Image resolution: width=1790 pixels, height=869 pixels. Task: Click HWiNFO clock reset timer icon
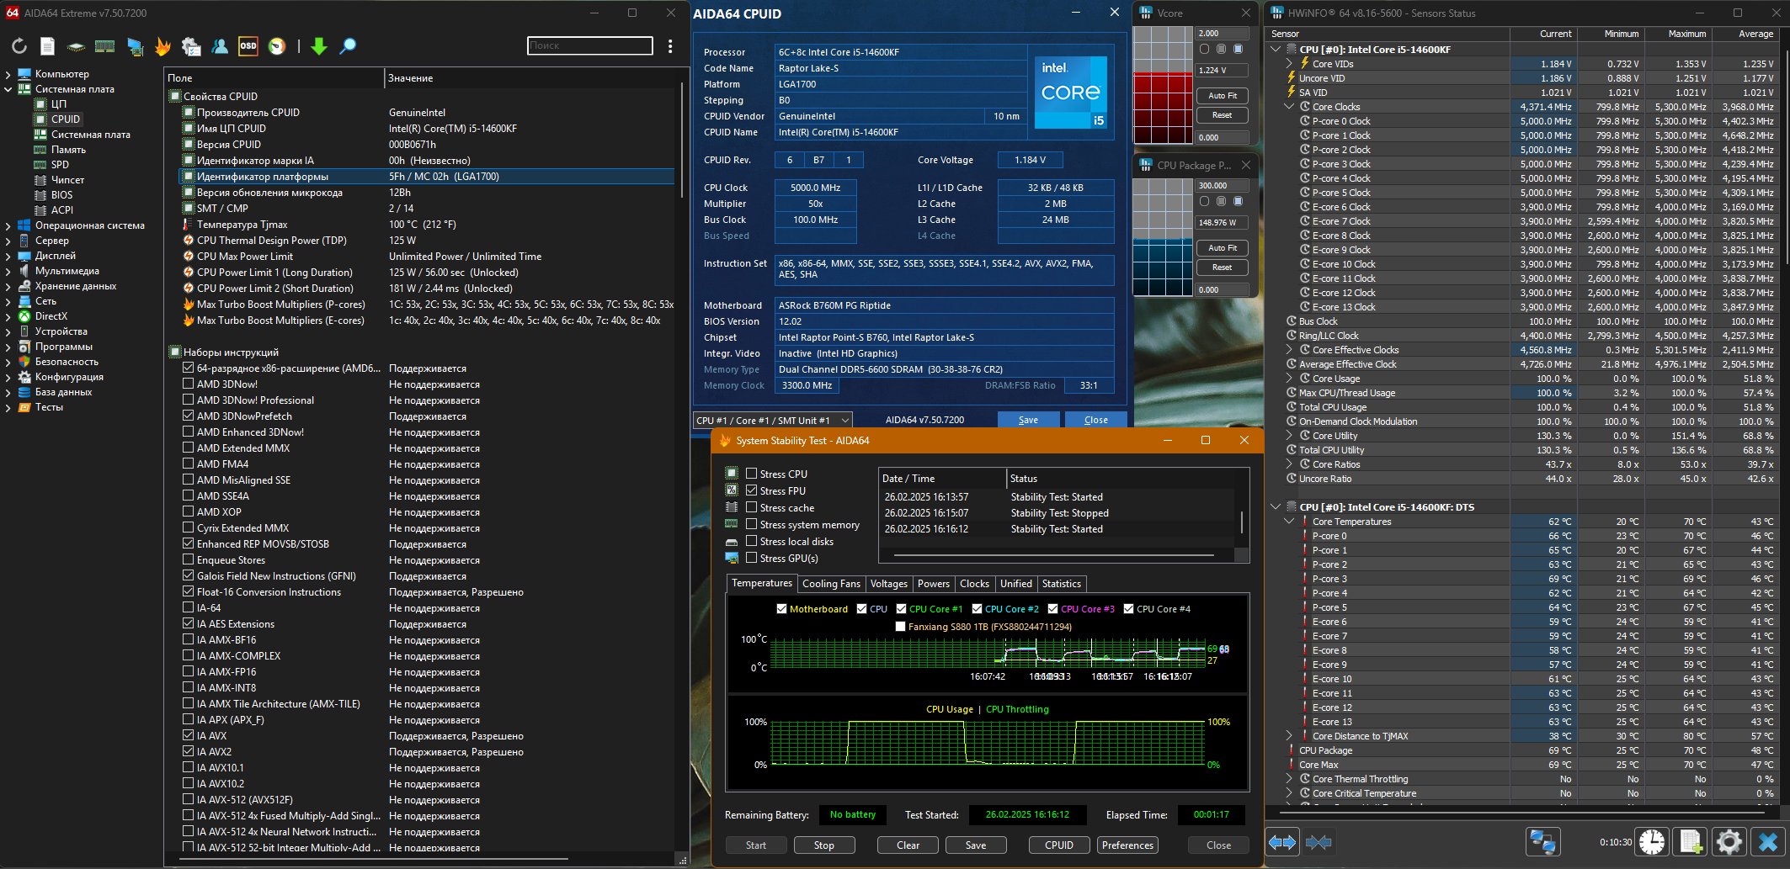tap(1652, 841)
